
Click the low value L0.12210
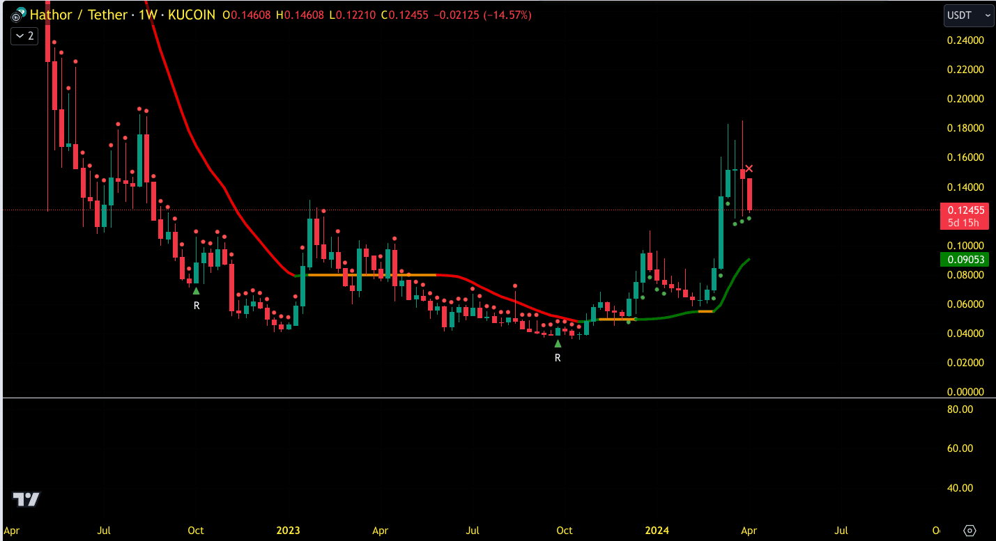[x=352, y=15]
